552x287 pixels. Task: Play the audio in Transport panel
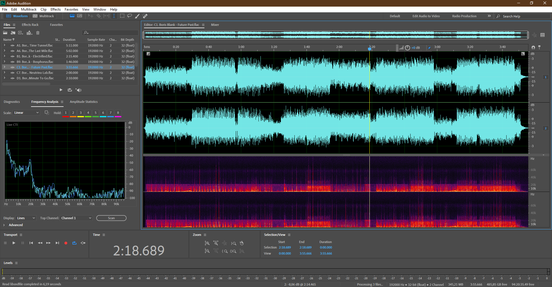point(14,243)
